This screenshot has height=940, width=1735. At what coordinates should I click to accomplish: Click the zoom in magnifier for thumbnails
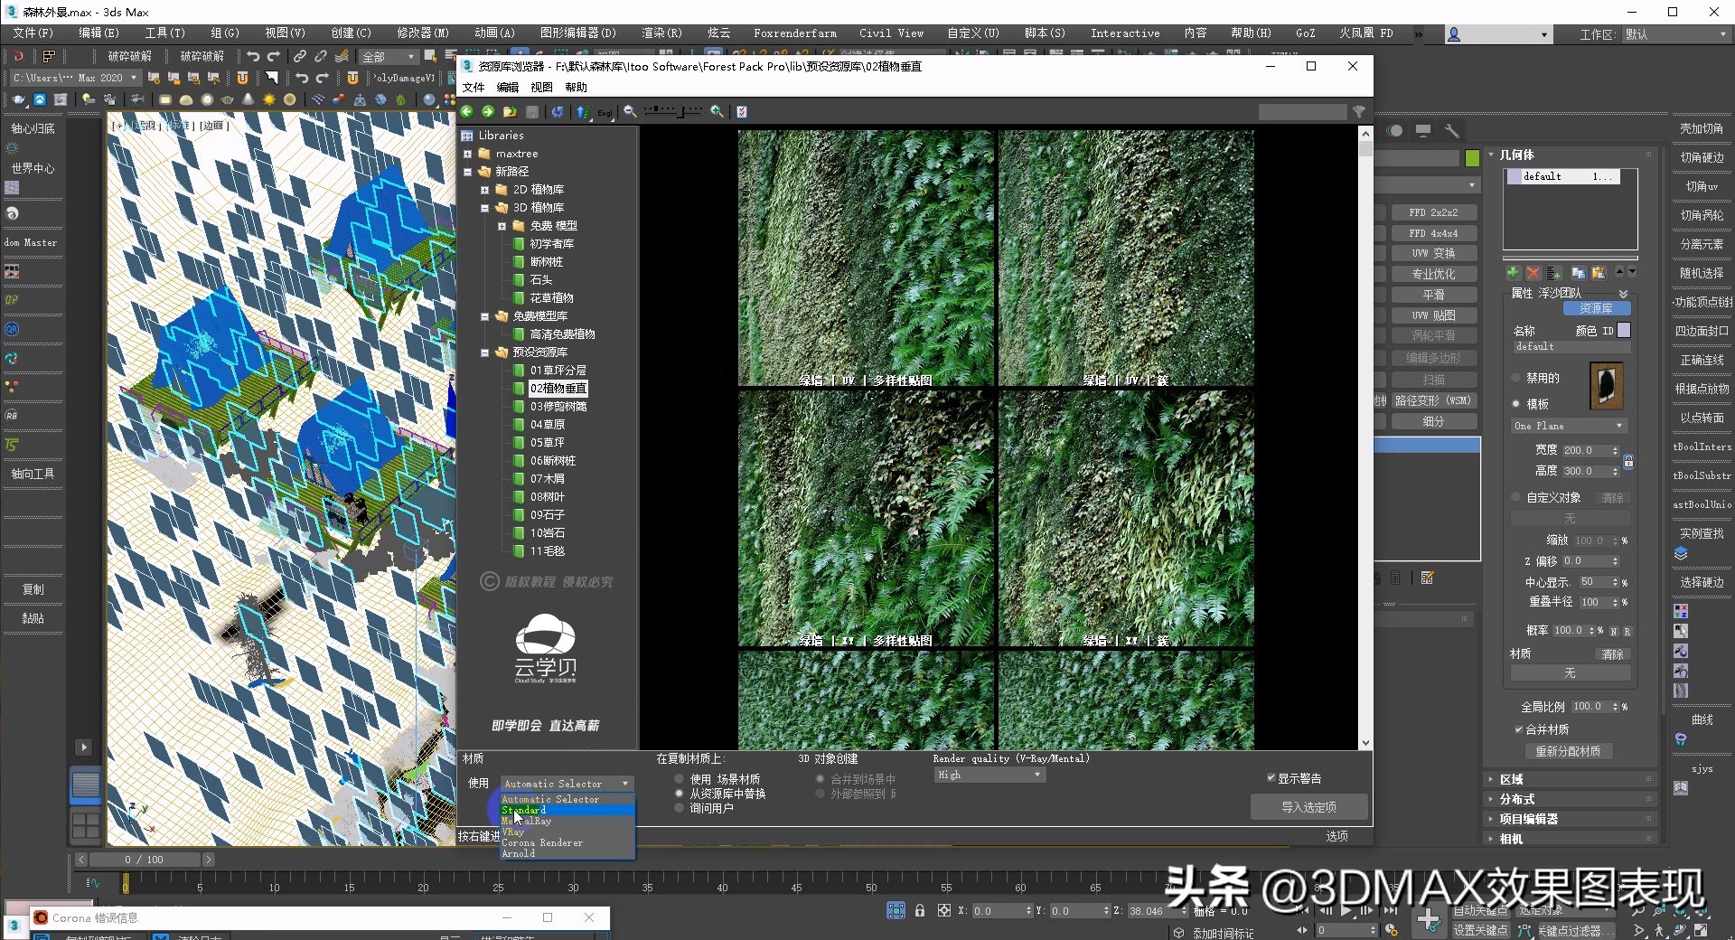pyautogui.click(x=717, y=111)
